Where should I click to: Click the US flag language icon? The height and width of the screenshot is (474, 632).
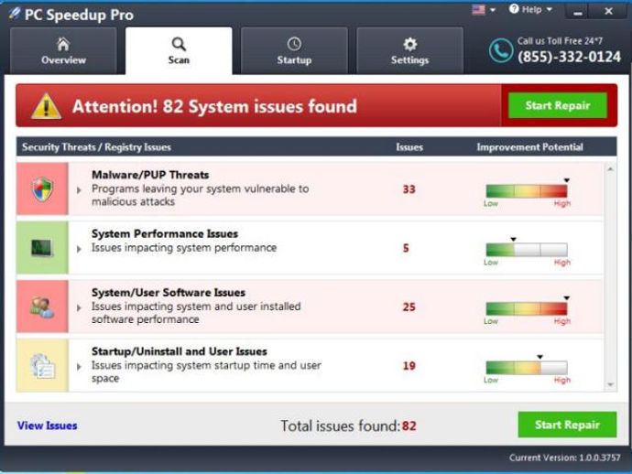(x=478, y=9)
